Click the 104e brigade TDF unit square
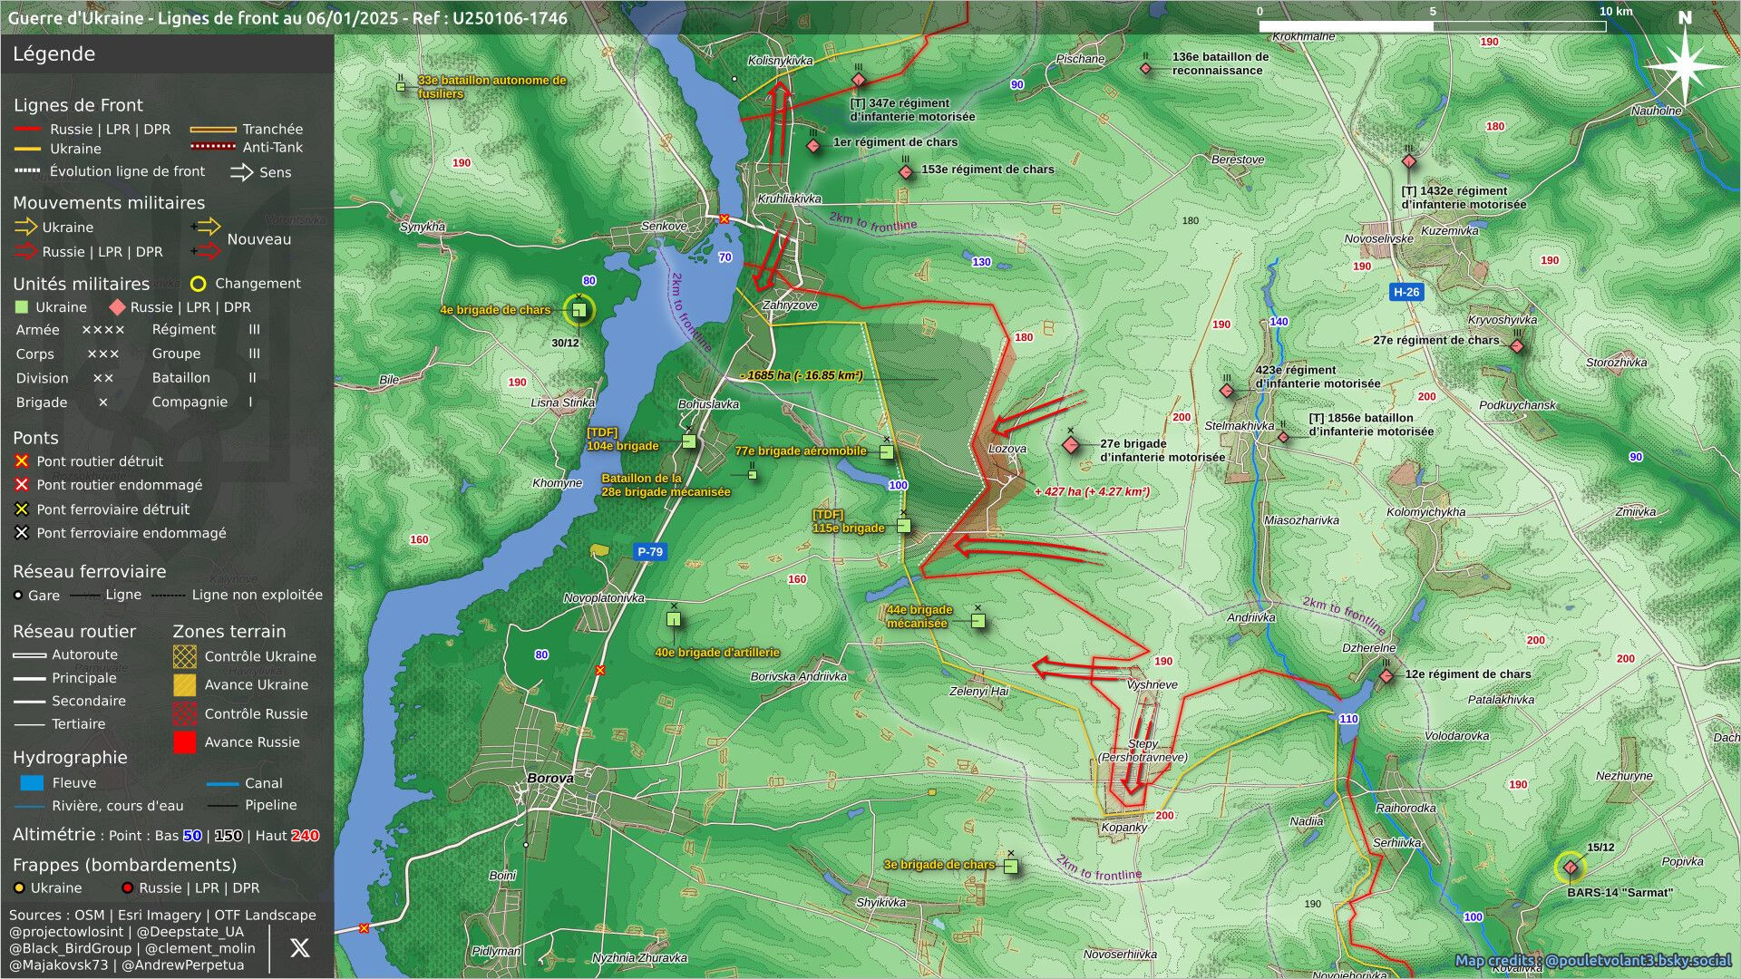This screenshot has width=1741, height=979. click(x=689, y=441)
